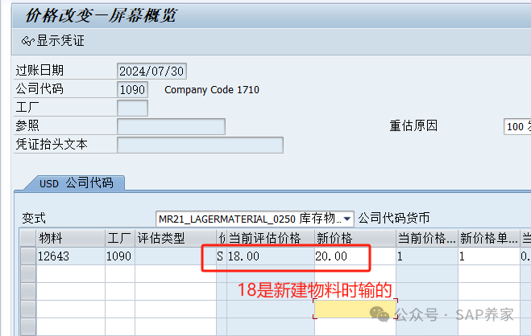Click plant cell 1090 in table row

pos(120,256)
